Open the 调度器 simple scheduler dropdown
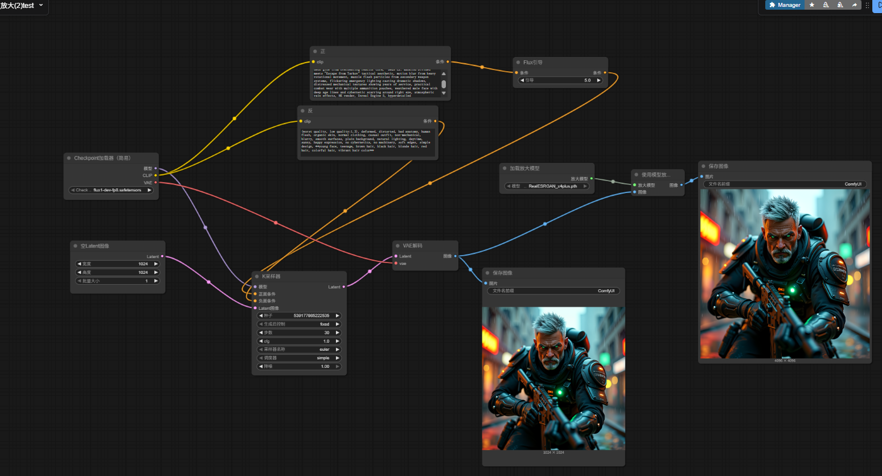Screen dimensions: 882x476 pos(299,358)
